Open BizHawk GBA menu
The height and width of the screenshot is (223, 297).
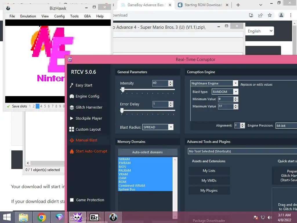pos(87,16)
